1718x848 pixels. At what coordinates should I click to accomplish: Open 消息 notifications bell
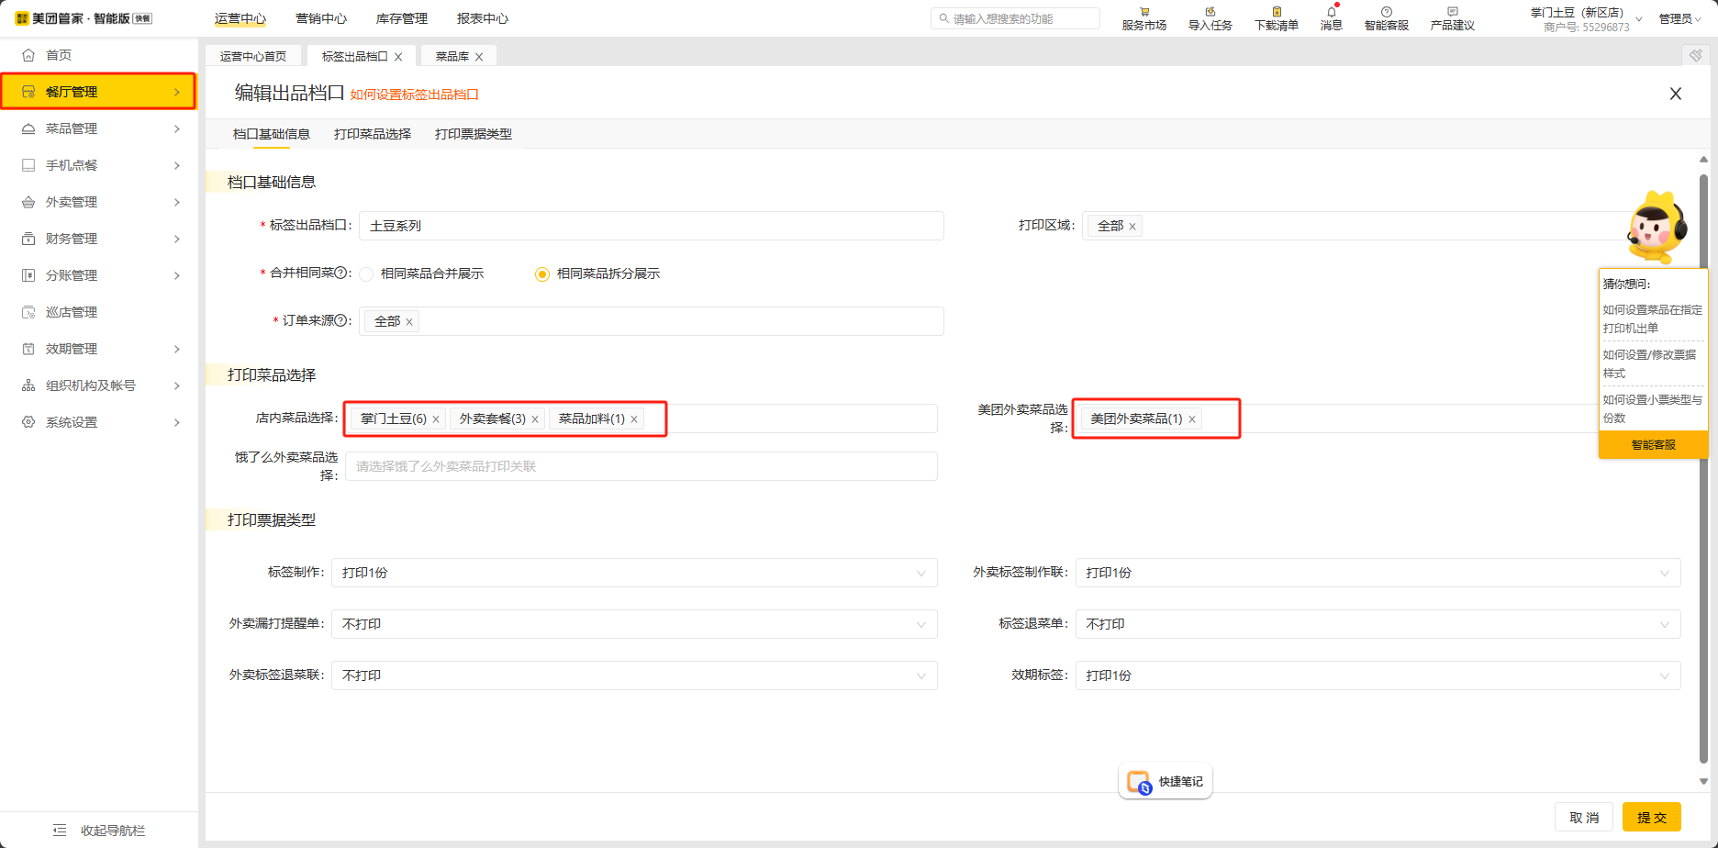tap(1331, 12)
